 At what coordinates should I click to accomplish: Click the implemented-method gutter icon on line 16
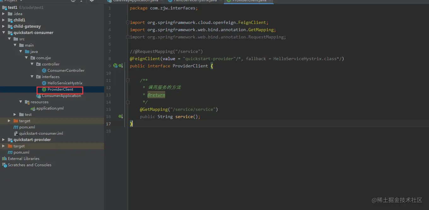[121, 116]
